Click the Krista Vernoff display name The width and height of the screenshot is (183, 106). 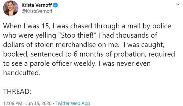pos(37,5)
